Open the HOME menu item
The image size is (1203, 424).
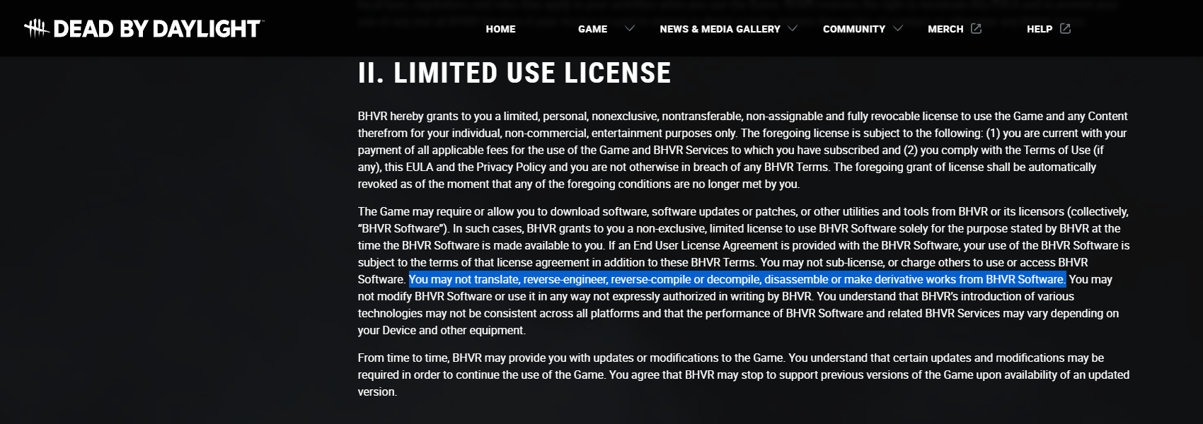click(x=500, y=29)
